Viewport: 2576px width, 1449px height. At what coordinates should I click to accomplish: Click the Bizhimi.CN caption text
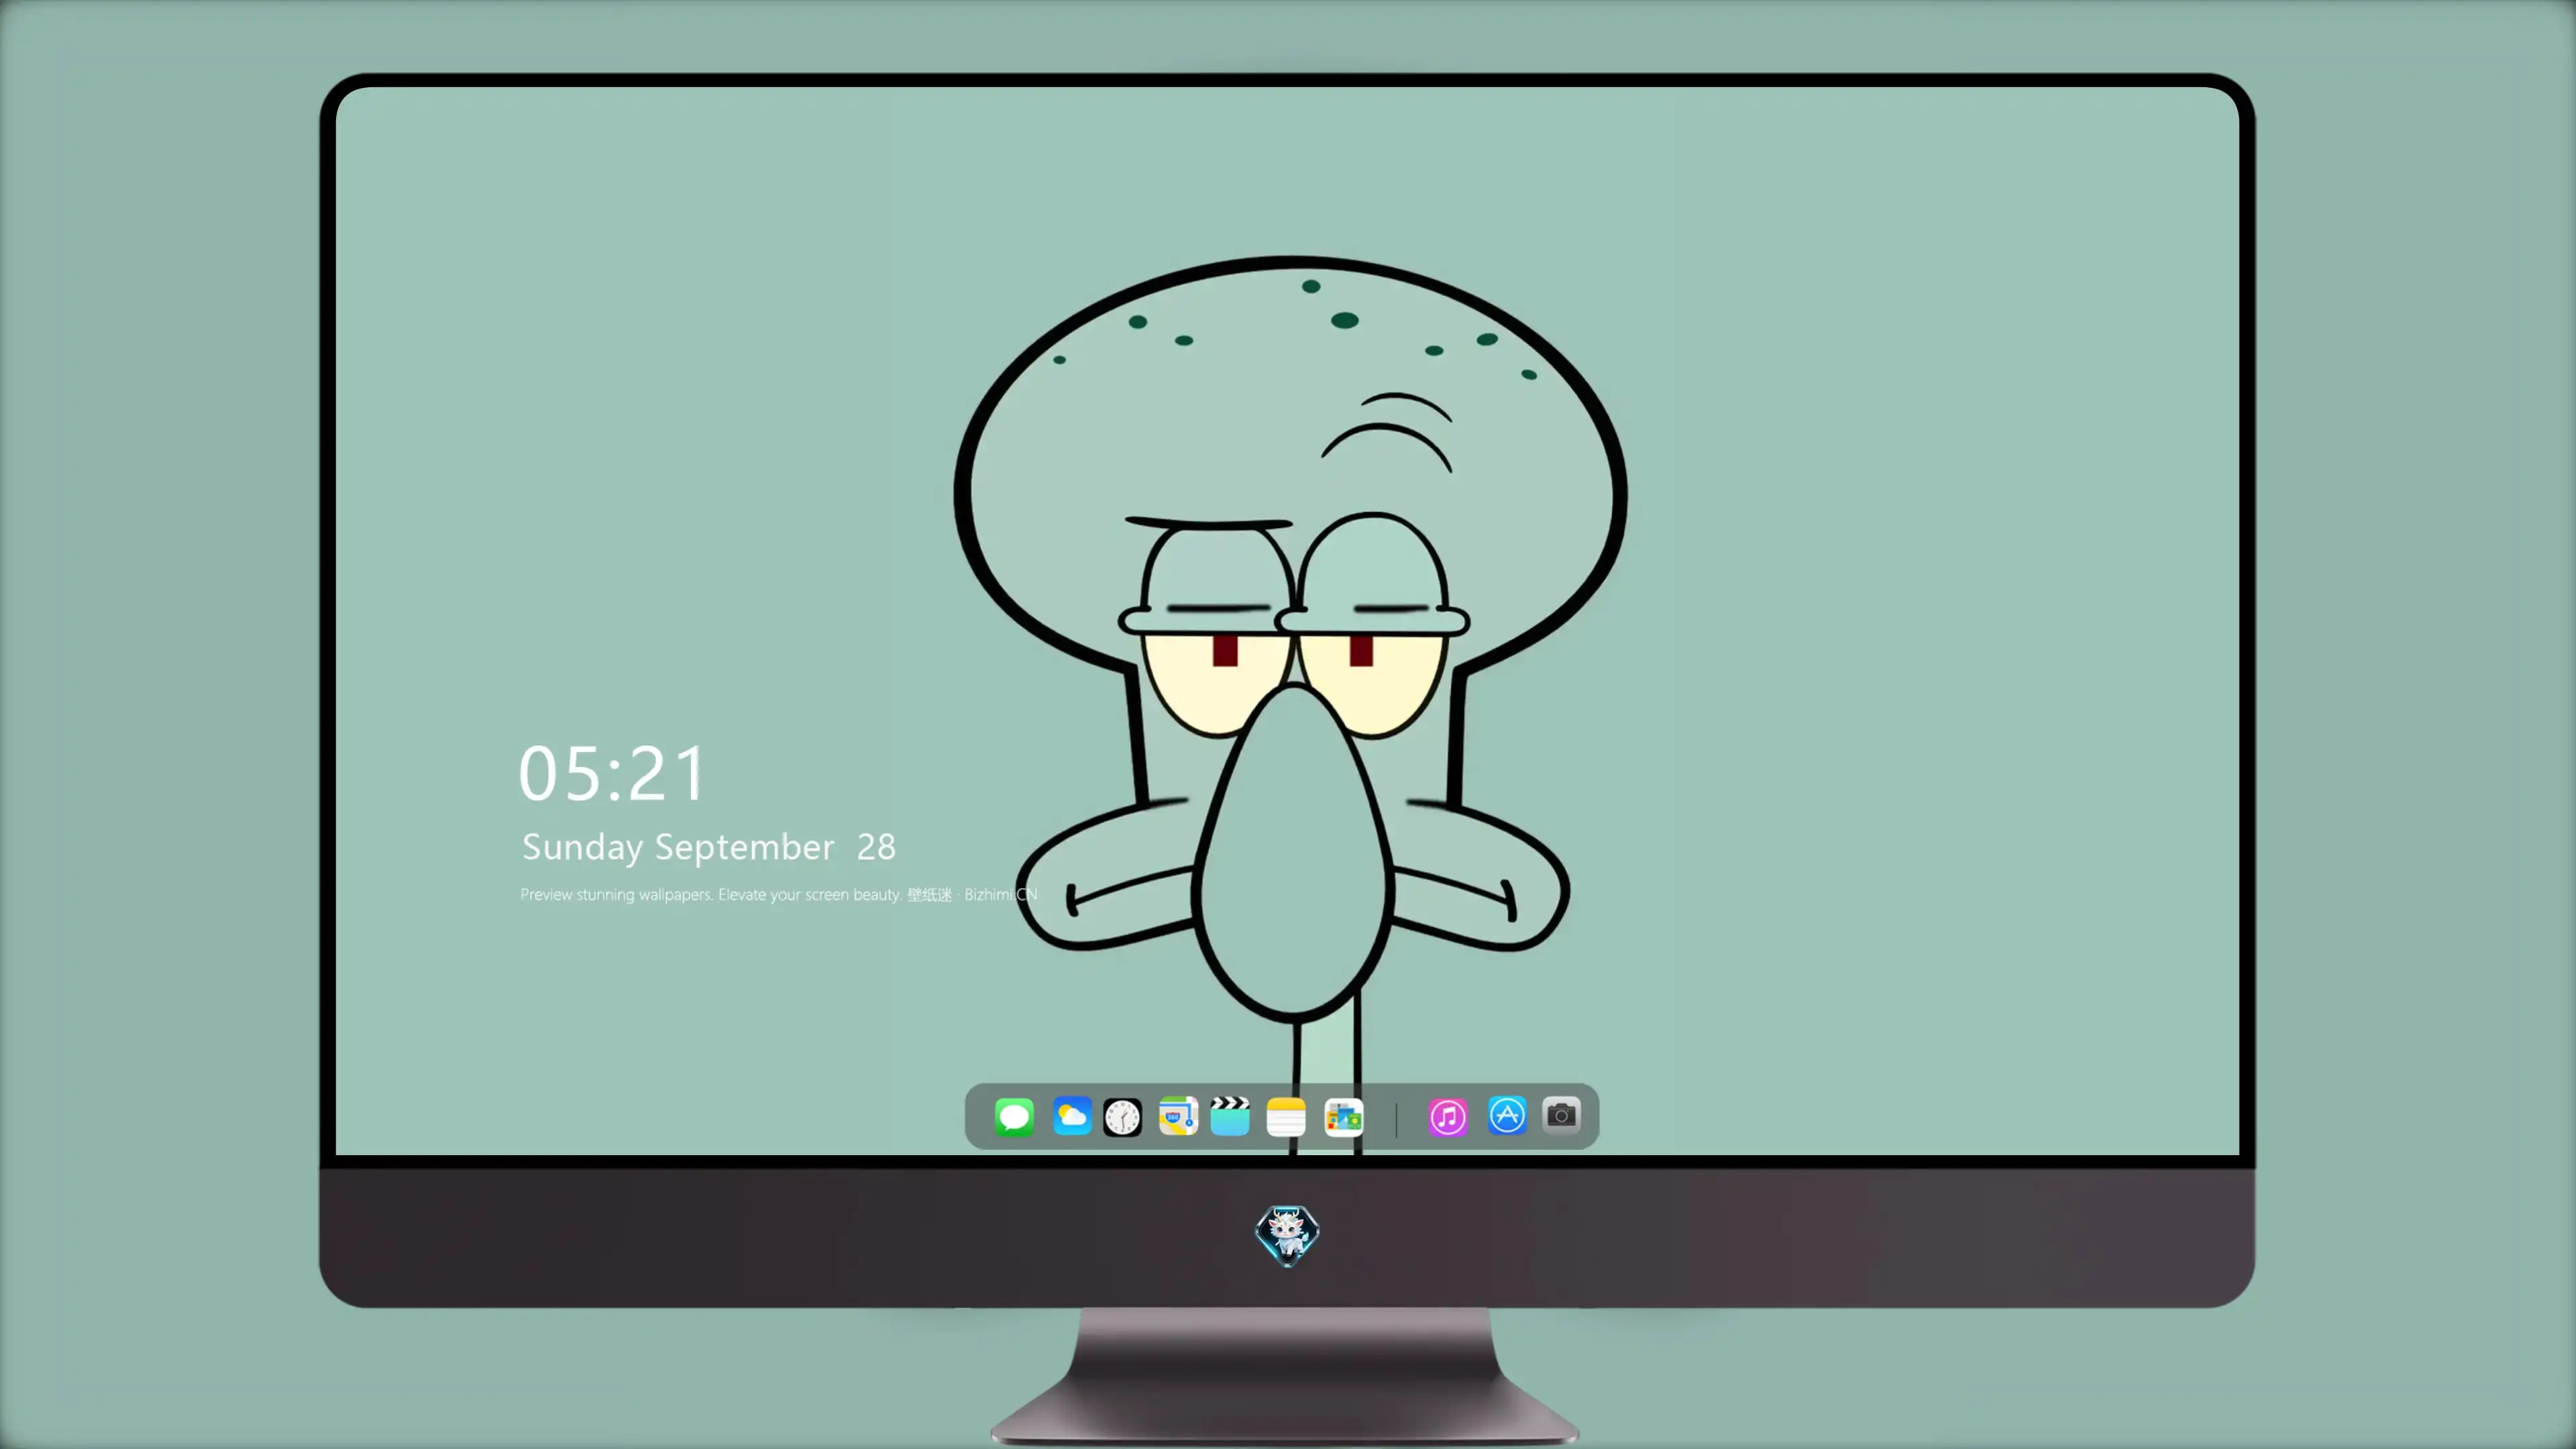click(1000, 894)
